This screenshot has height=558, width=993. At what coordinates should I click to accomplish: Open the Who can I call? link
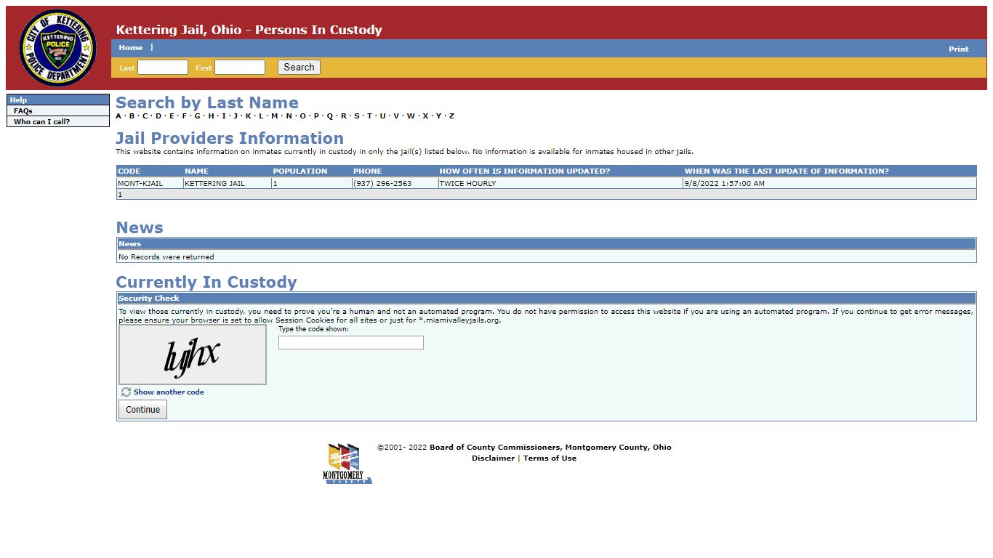tap(41, 122)
